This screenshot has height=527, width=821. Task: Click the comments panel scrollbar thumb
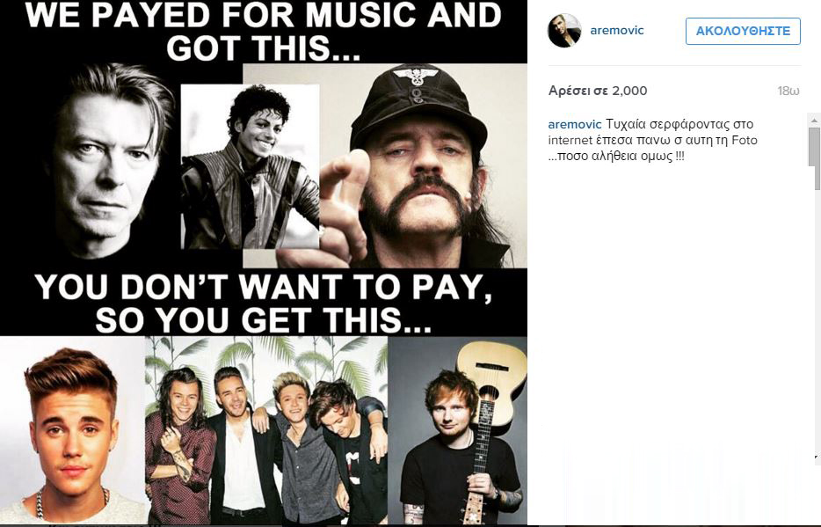(814, 157)
